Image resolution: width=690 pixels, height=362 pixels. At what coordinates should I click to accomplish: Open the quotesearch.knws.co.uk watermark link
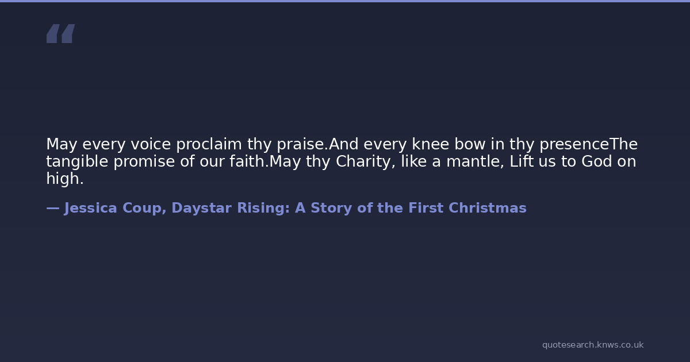pos(592,345)
